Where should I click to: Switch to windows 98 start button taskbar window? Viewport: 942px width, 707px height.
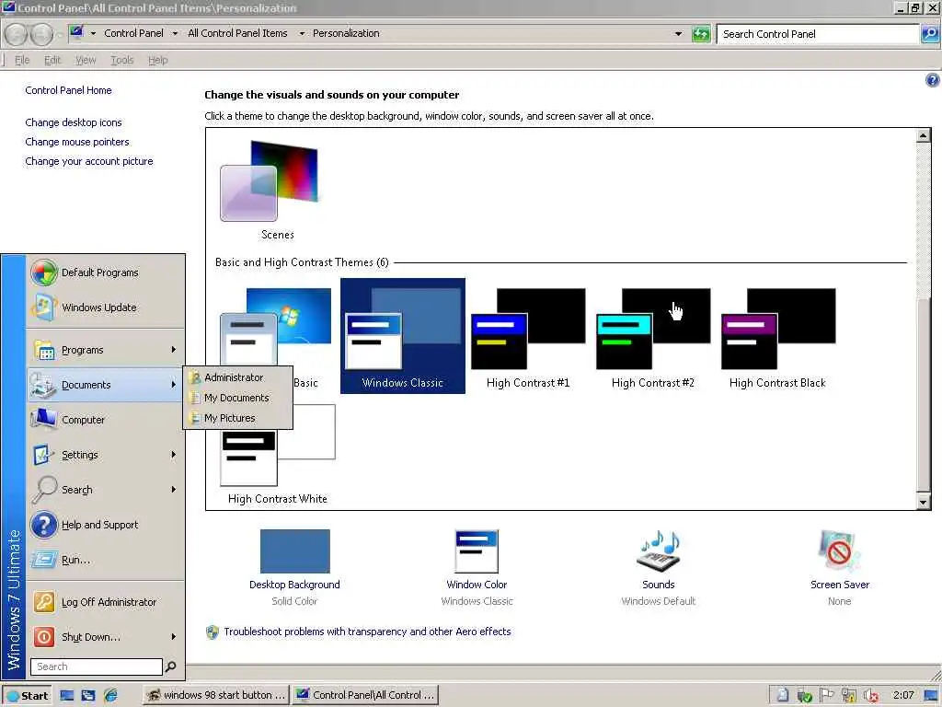[x=216, y=696]
